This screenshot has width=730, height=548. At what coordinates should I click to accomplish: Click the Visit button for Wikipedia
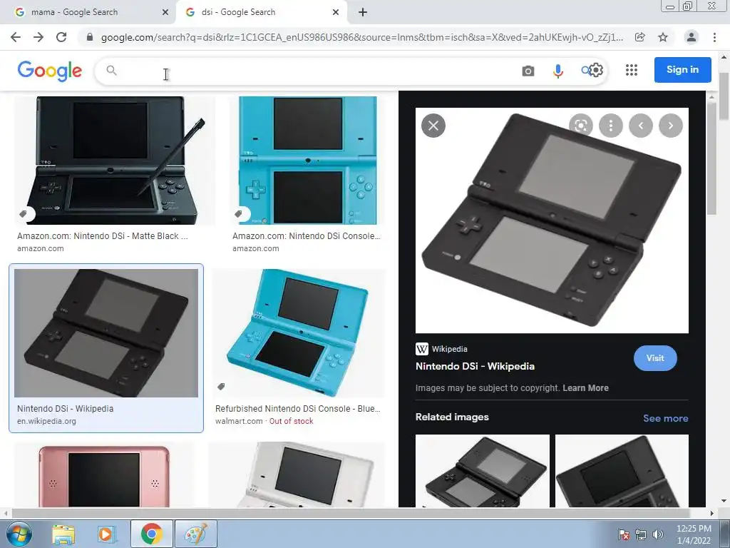(x=655, y=358)
